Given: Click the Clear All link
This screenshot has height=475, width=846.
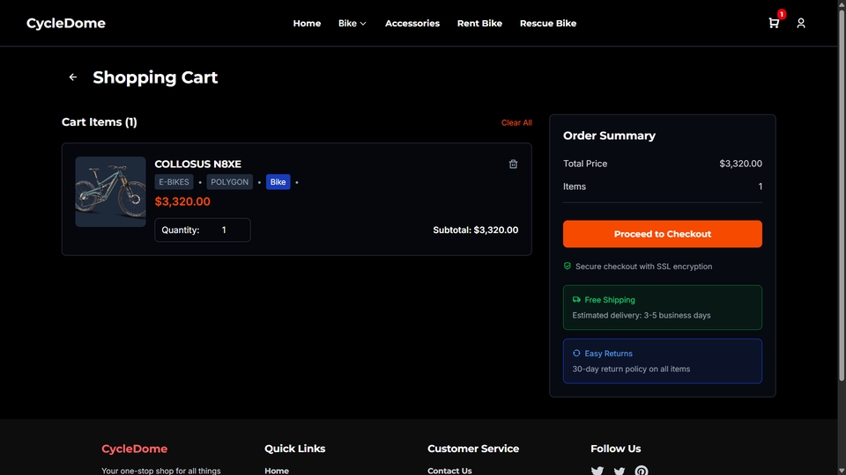Looking at the screenshot, I should coord(516,123).
